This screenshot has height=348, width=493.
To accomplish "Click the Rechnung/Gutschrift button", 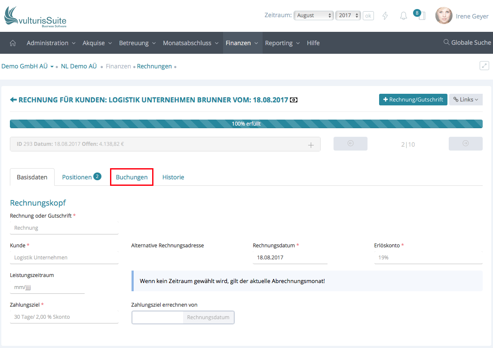I will point(413,99).
